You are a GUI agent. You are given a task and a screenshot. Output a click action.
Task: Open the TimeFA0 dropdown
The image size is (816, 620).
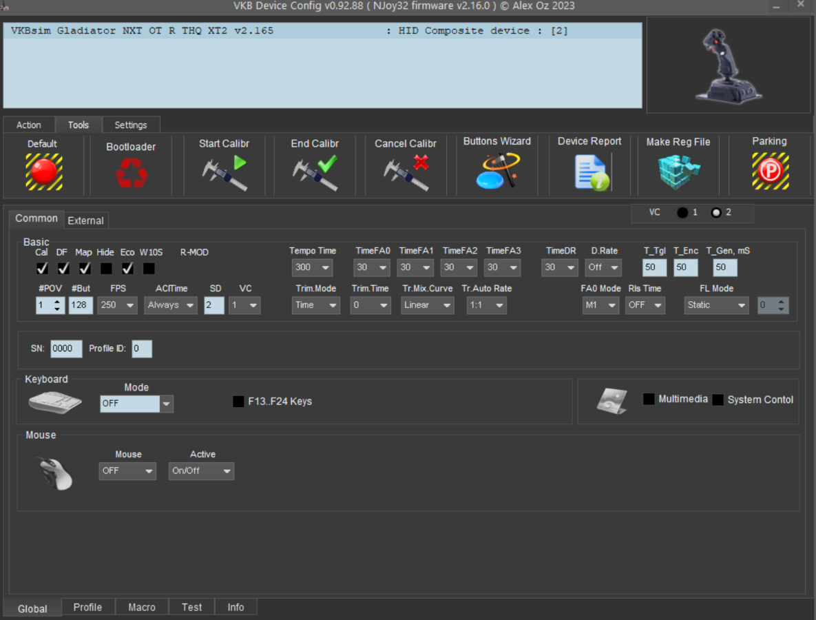(372, 267)
